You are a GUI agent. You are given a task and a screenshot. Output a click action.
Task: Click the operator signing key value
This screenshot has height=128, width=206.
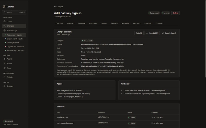[x=102, y=66]
